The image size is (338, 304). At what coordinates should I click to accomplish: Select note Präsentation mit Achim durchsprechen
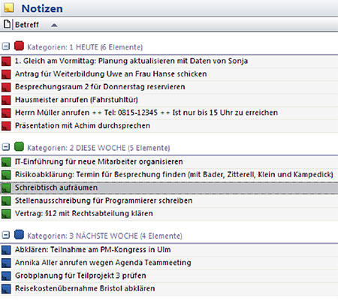click(169, 125)
